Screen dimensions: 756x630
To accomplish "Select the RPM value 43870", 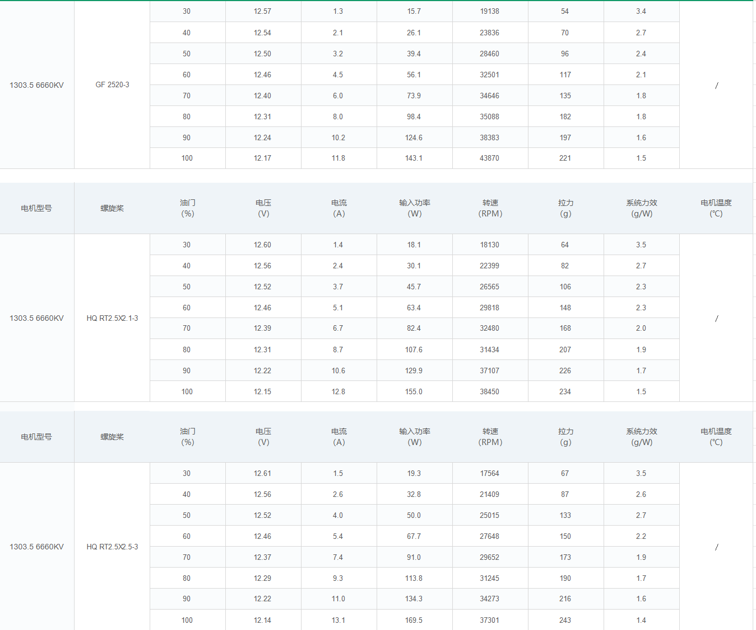I will click(489, 158).
